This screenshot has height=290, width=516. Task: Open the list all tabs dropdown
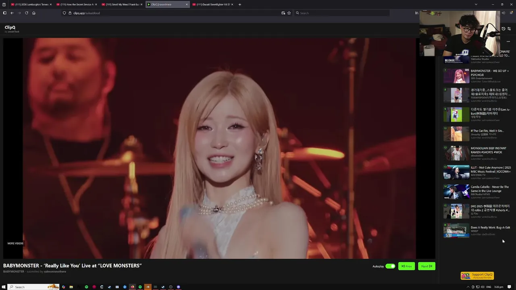point(476,4)
